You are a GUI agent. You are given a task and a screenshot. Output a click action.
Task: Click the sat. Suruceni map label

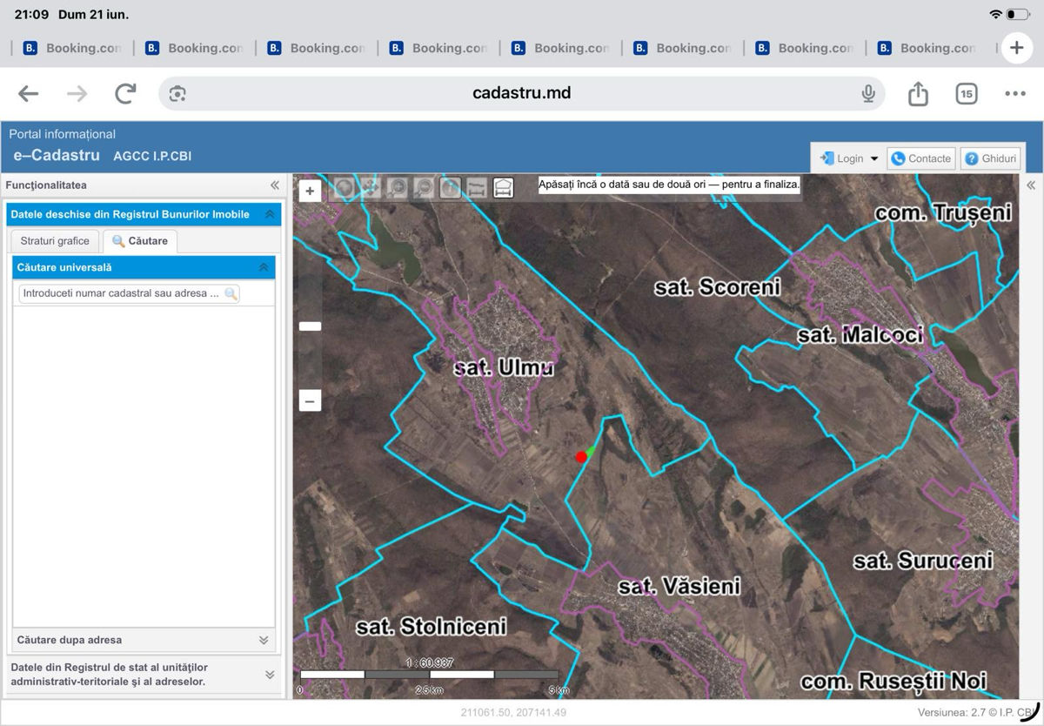pos(923,561)
